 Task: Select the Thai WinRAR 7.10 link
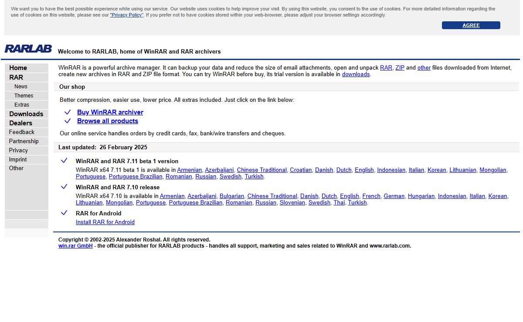pos(339,203)
